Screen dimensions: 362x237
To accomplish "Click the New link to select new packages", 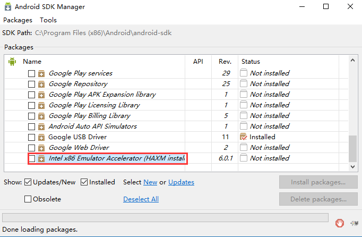I will (x=150, y=182).
